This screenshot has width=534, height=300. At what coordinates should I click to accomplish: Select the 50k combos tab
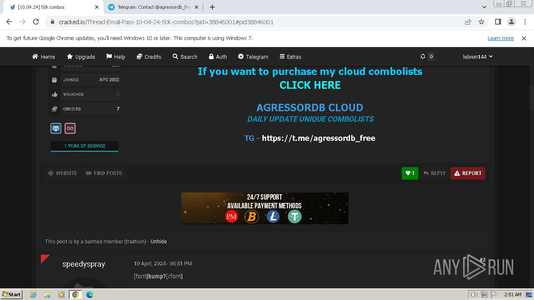tap(54, 7)
